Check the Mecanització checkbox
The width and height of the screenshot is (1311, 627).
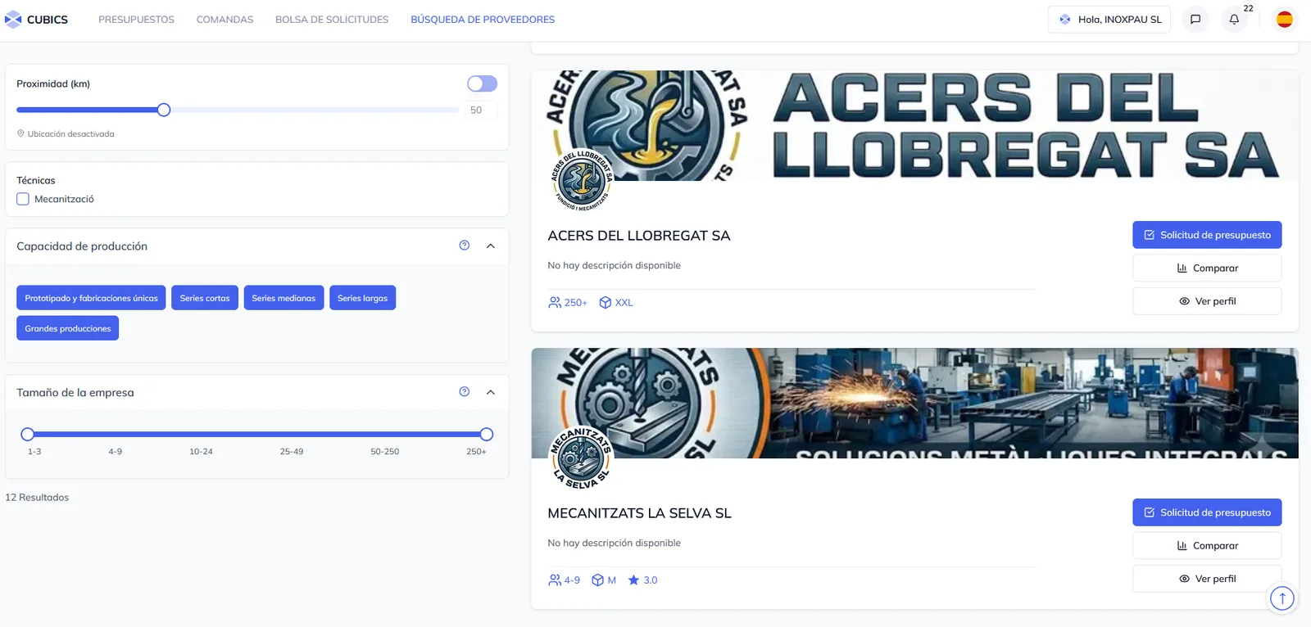click(23, 199)
